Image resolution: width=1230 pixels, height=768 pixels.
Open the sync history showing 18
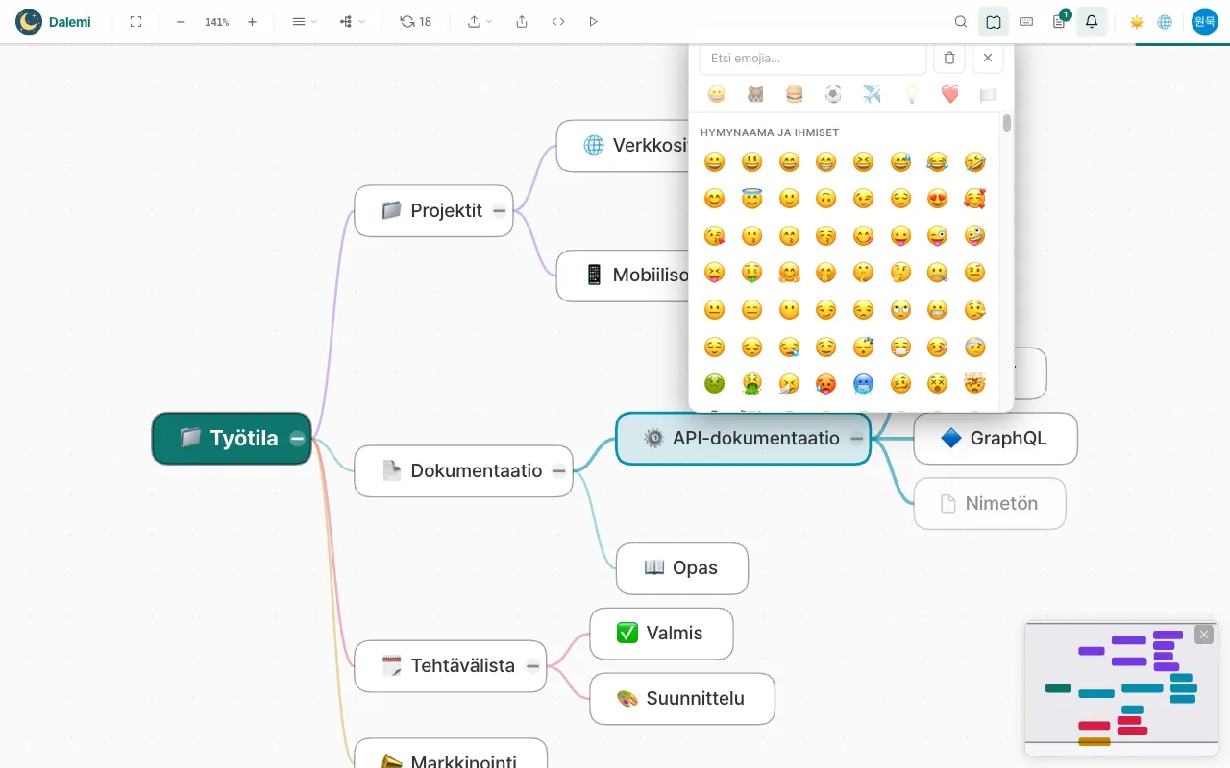(x=416, y=21)
